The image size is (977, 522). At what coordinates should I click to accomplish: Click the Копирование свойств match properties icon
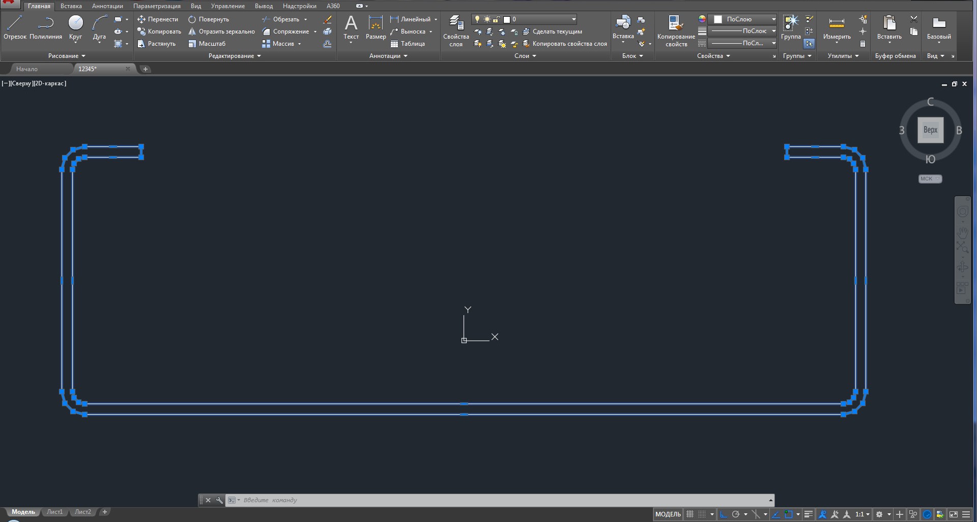tap(676, 30)
